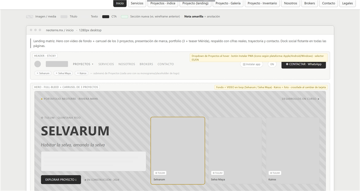Click the 'Landing matriz' description paragraph
This screenshot has width=360, height=191.
(x=180, y=43)
